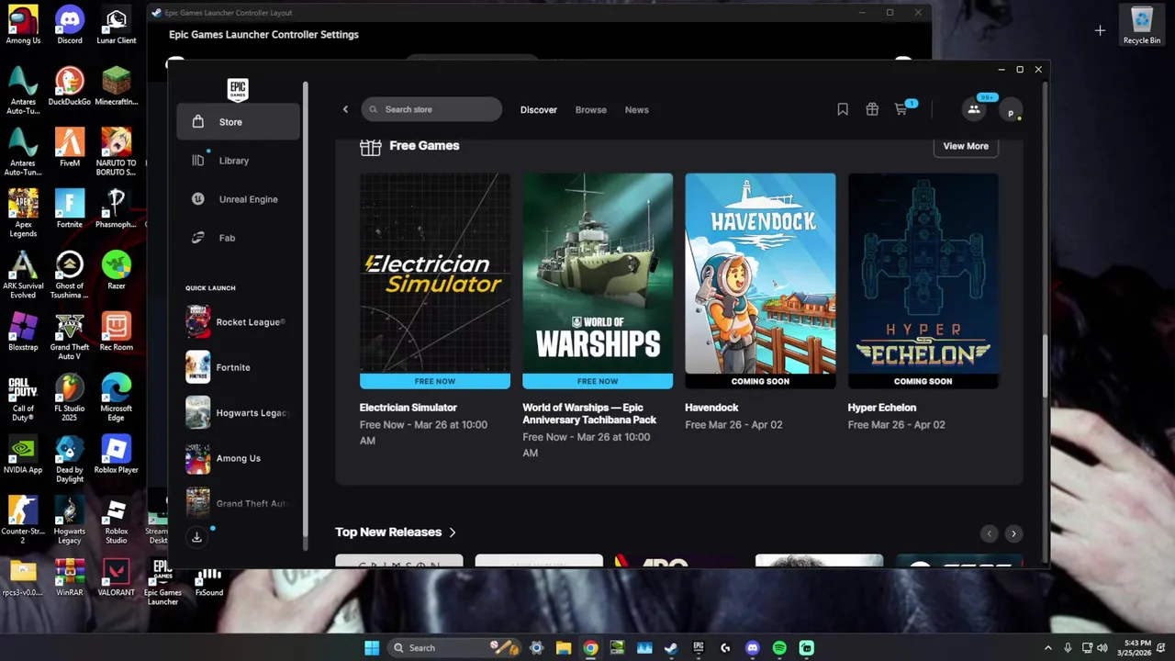Select ARK Survival Evolved desktop shortcut
The height and width of the screenshot is (661, 1175).
[23, 274]
